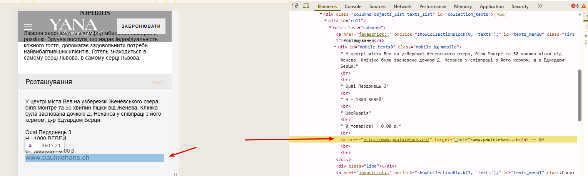Collapse the submenu div node

click(330, 28)
